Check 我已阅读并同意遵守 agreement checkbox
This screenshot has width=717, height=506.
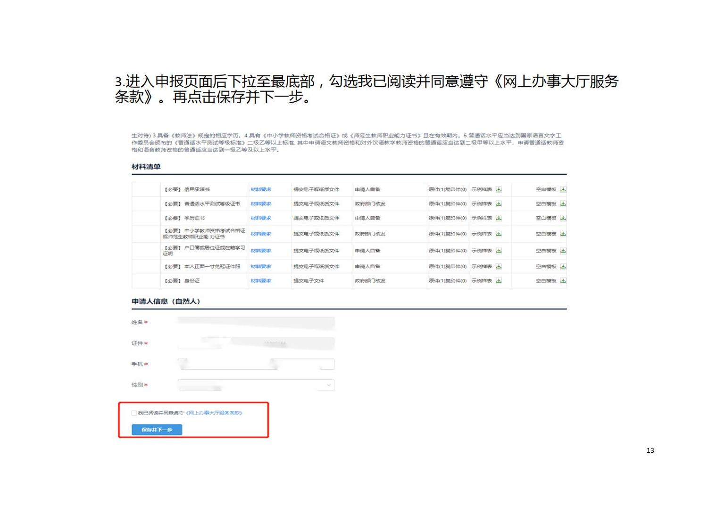pyautogui.click(x=134, y=413)
